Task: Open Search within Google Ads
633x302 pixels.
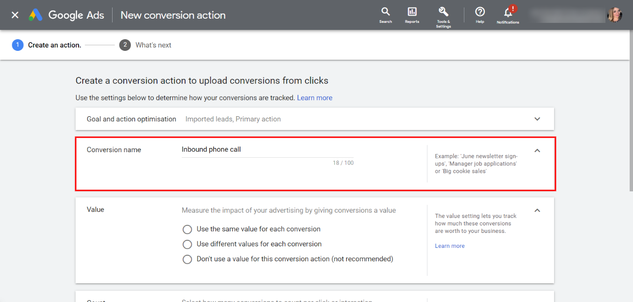Action: 385,14
